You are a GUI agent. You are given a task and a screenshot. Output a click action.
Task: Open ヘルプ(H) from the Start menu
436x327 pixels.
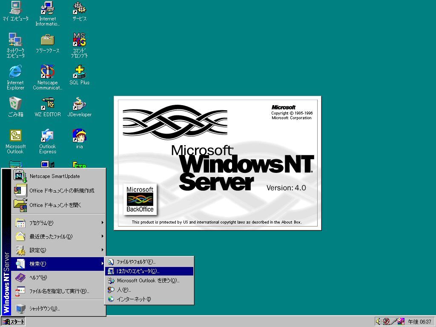(58, 277)
